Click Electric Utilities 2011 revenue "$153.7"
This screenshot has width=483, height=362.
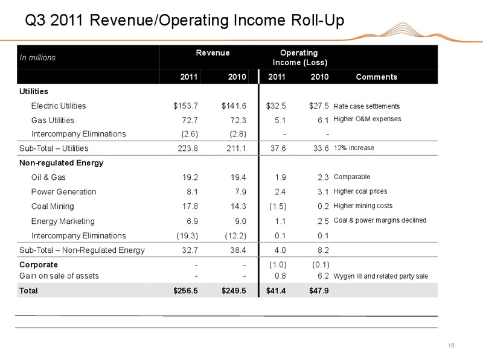185,106
